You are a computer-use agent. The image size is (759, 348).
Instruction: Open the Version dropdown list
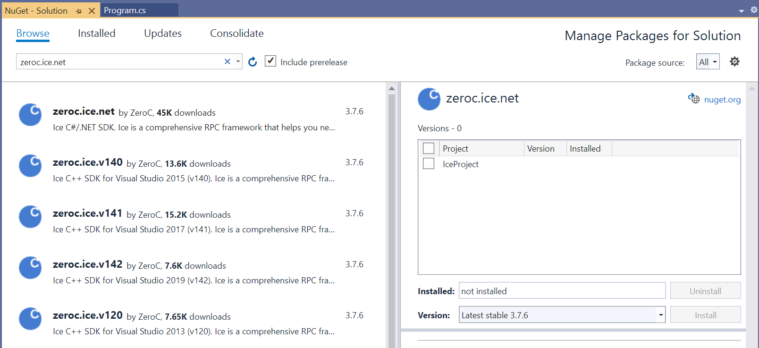tap(660, 315)
